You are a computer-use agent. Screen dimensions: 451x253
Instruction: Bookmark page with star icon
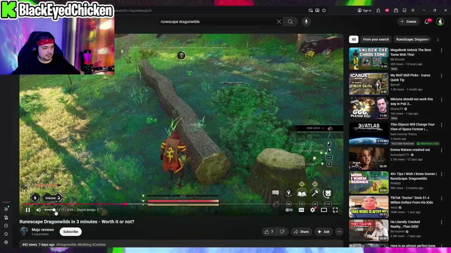pyautogui.click(x=324, y=11)
